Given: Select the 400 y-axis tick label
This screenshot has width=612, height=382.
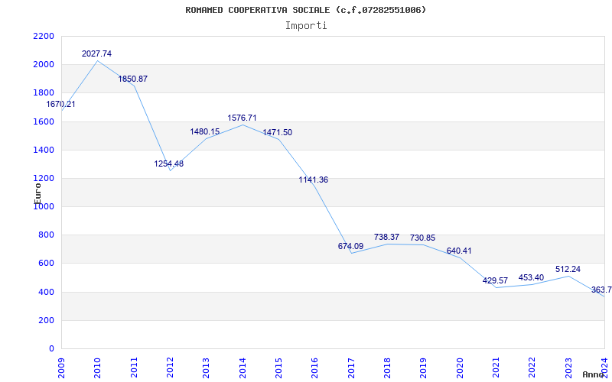Looking at the screenshot, I should [47, 293].
